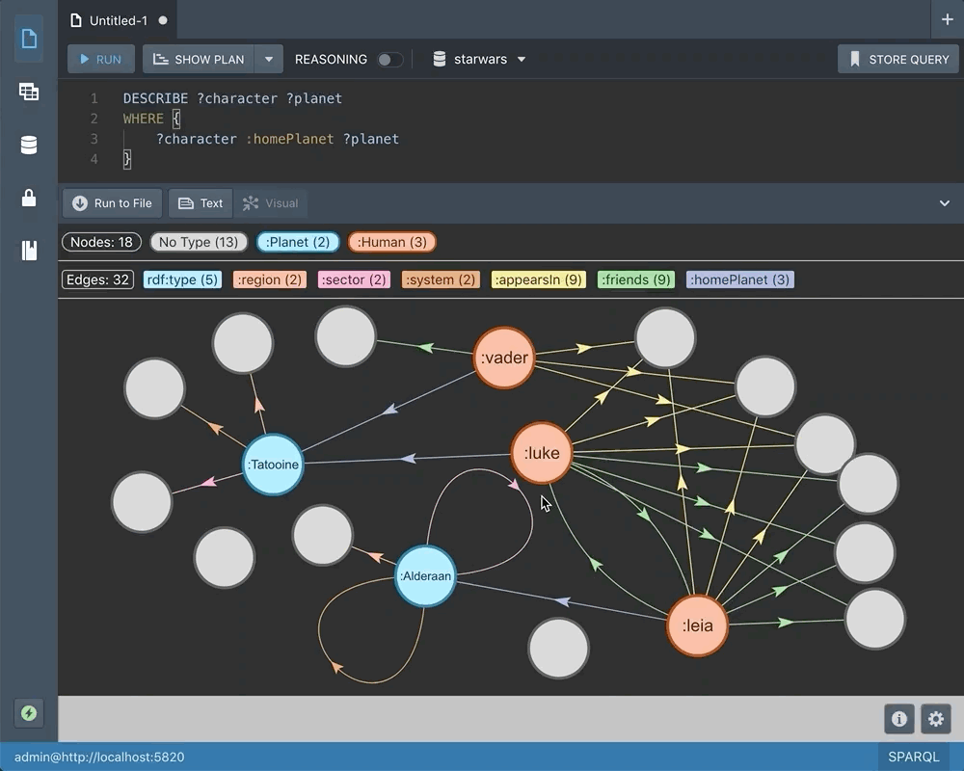
Task: Open graph settings gear icon
Action: 936,719
